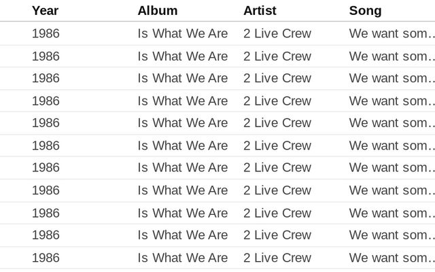This screenshot has width=435, height=272.
Task: Click the Album cell in the third row
Action: (x=183, y=78)
